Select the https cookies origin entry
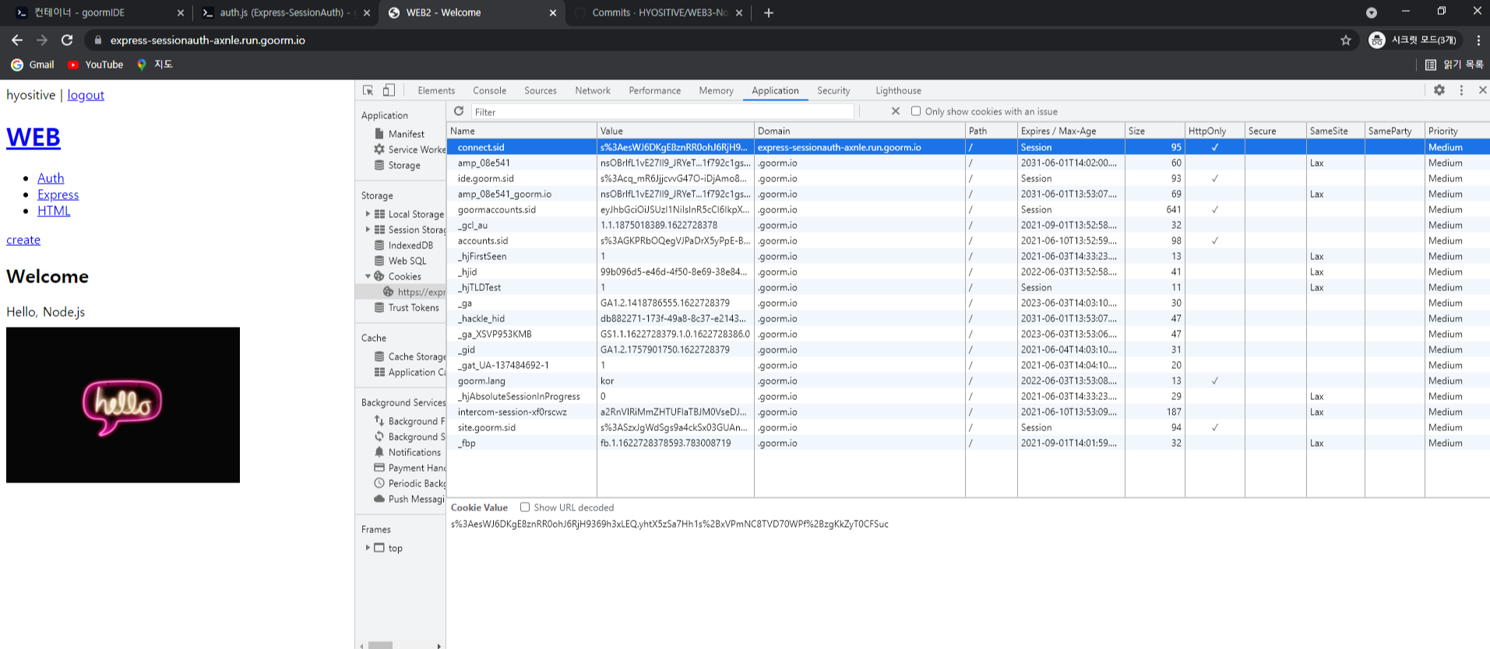This screenshot has height=649, width=1490. pos(414,292)
